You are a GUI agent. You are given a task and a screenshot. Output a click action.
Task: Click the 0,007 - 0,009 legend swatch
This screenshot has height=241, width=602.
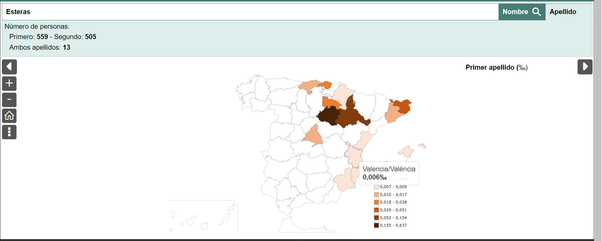[376, 187]
